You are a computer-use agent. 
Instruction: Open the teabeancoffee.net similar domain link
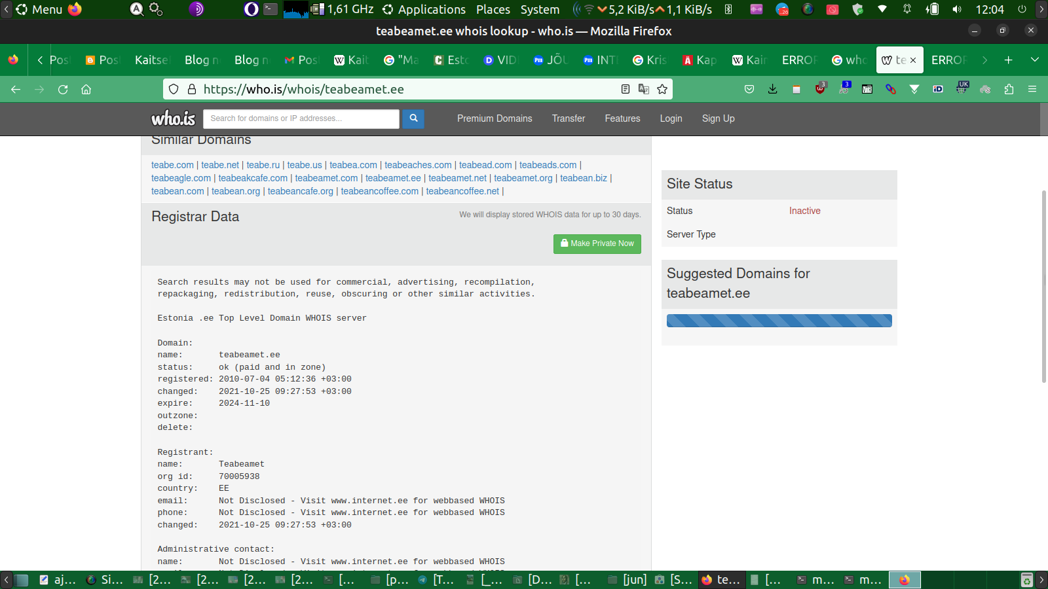[x=462, y=191]
